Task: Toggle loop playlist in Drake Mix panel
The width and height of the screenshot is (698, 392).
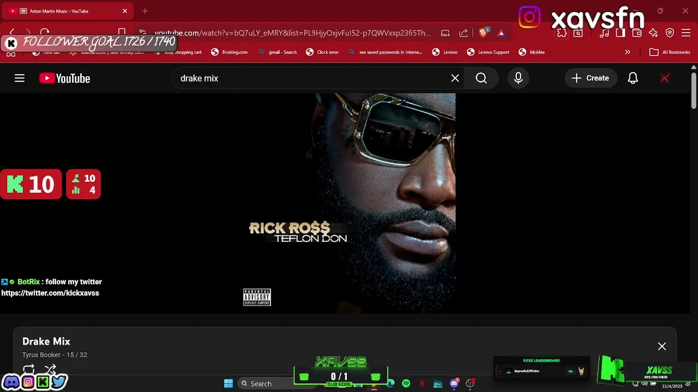Action: click(x=29, y=369)
